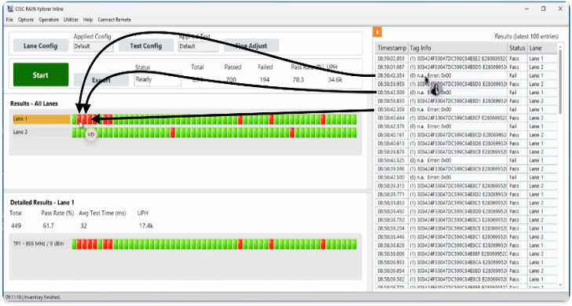Select the result row timestamped 08:58:40.161
This screenshot has height=306, width=572.
coord(467,135)
